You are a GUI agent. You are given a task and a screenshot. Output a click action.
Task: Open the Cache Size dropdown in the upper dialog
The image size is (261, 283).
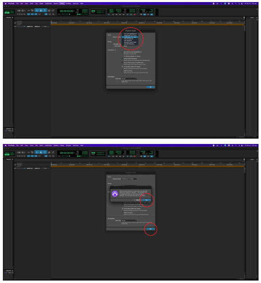129,79
